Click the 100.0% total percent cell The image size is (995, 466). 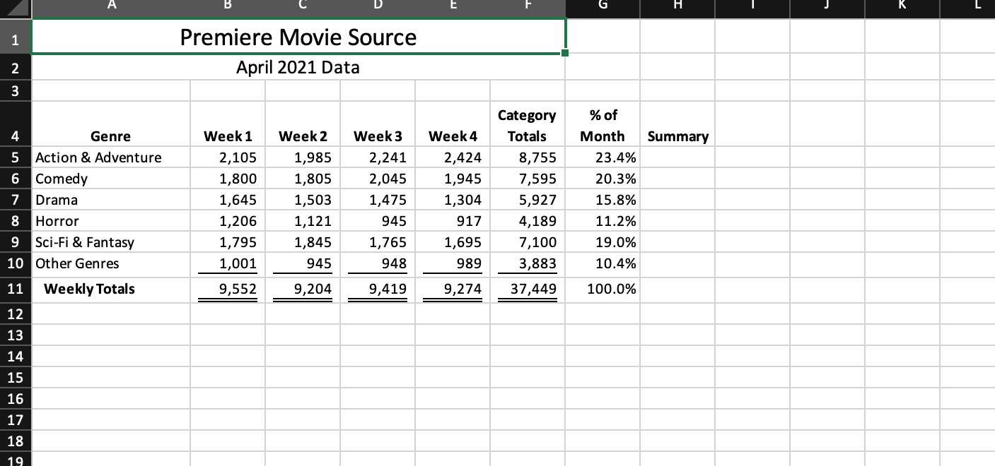603,289
